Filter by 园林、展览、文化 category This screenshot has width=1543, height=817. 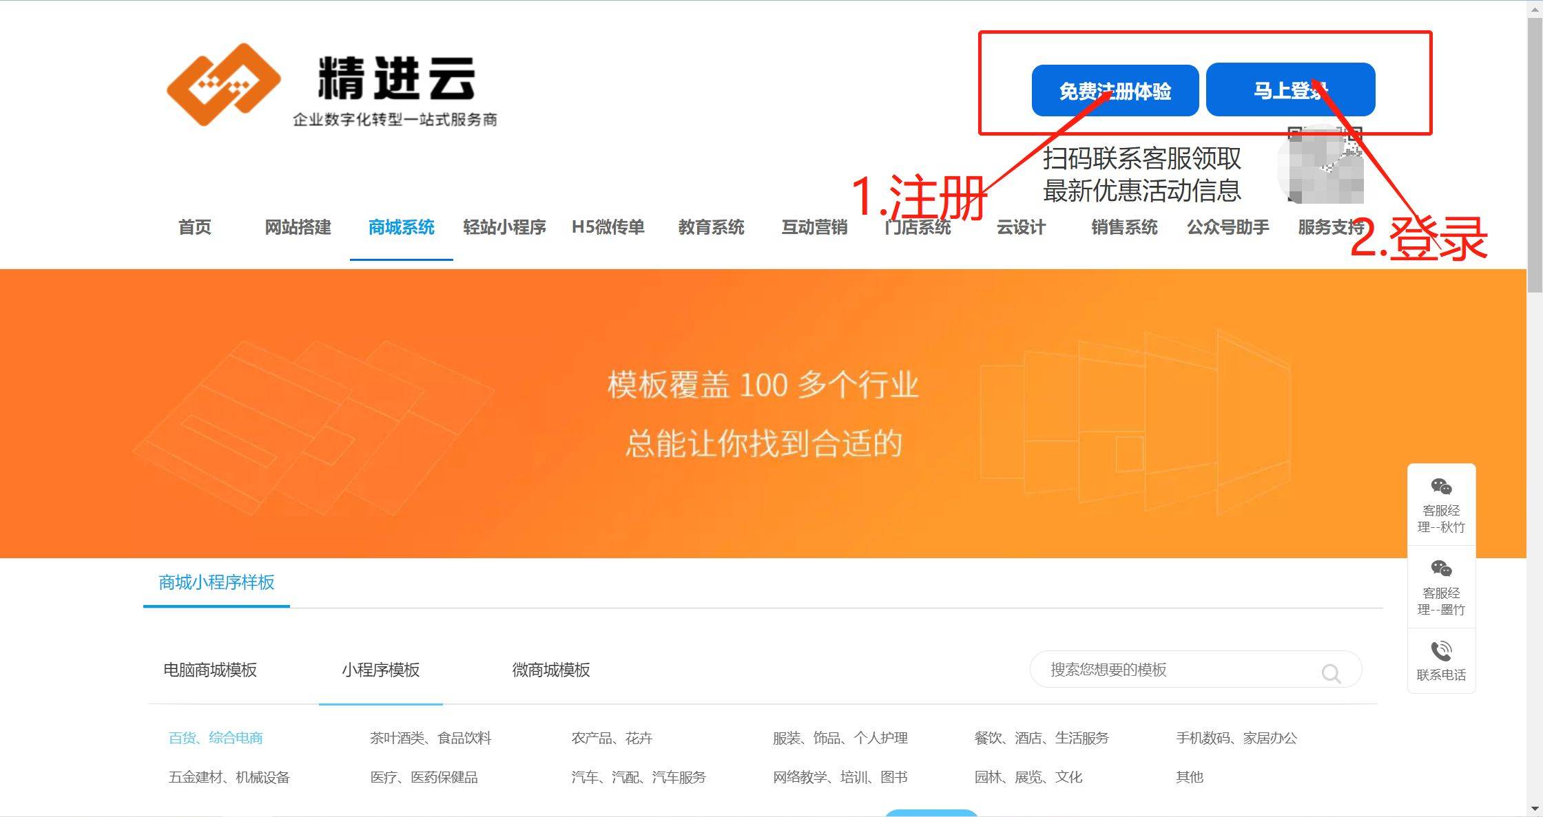coord(1028,777)
